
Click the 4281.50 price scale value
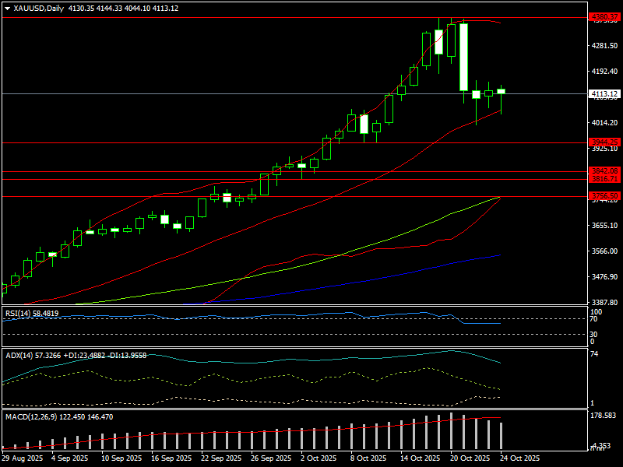(x=604, y=46)
